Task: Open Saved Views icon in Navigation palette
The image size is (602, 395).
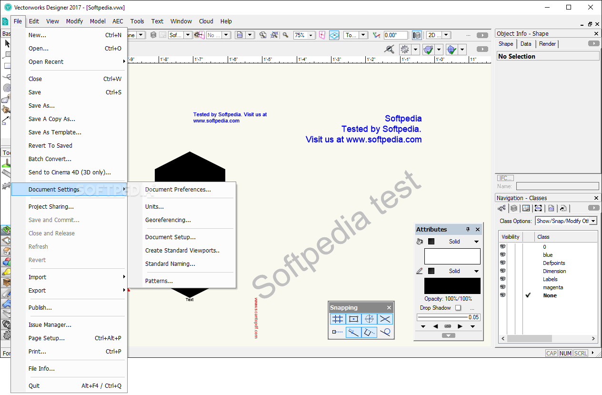Action: 551,208
